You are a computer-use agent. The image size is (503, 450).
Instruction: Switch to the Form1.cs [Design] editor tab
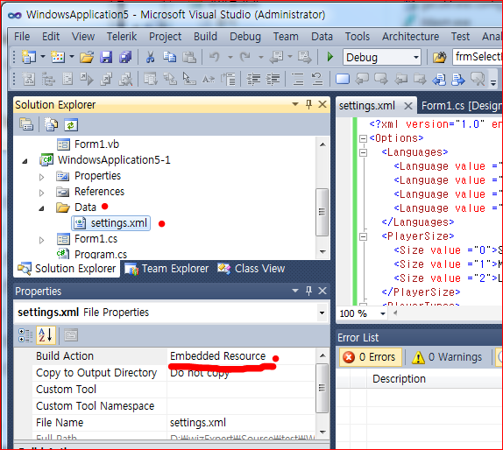tap(461, 105)
